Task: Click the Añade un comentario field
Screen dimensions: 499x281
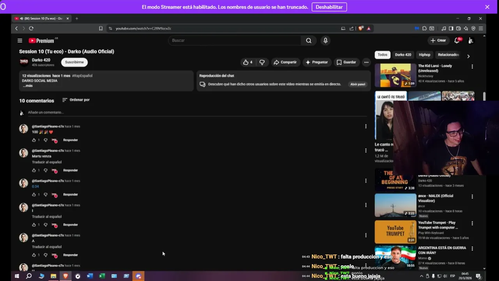Action: point(198,112)
